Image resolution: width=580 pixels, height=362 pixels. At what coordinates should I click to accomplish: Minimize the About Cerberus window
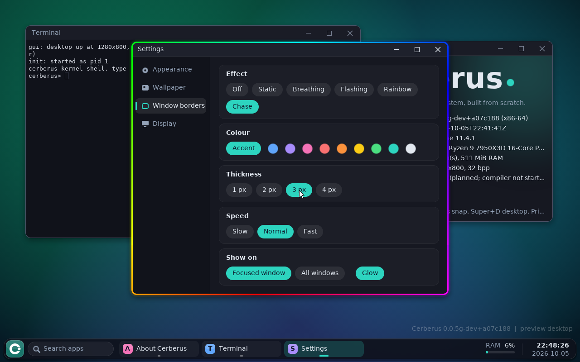[500, 48]
